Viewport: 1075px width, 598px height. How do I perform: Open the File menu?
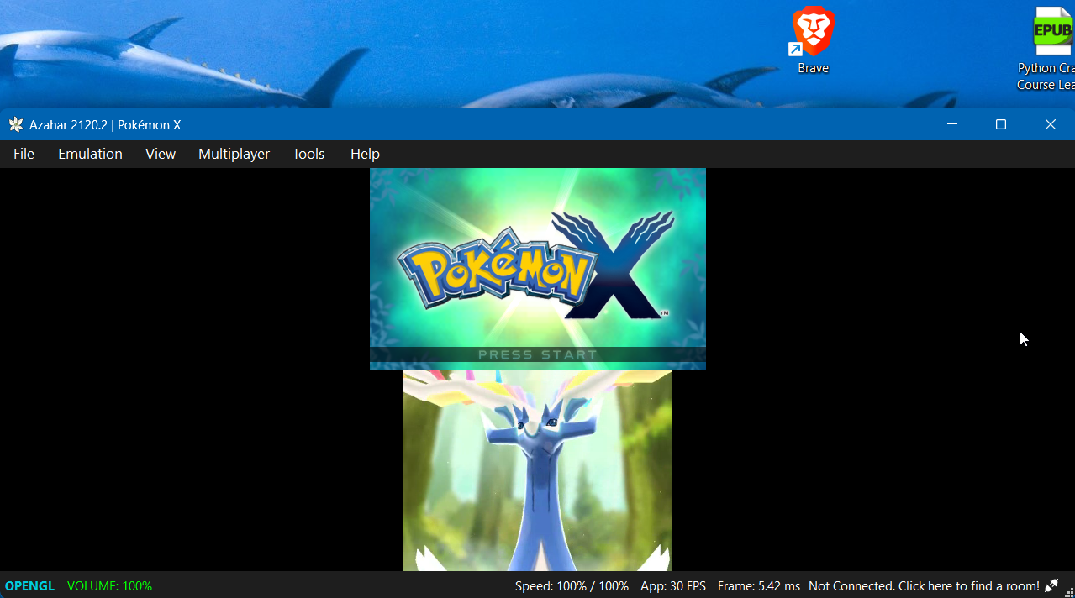(x=24, y=154)
